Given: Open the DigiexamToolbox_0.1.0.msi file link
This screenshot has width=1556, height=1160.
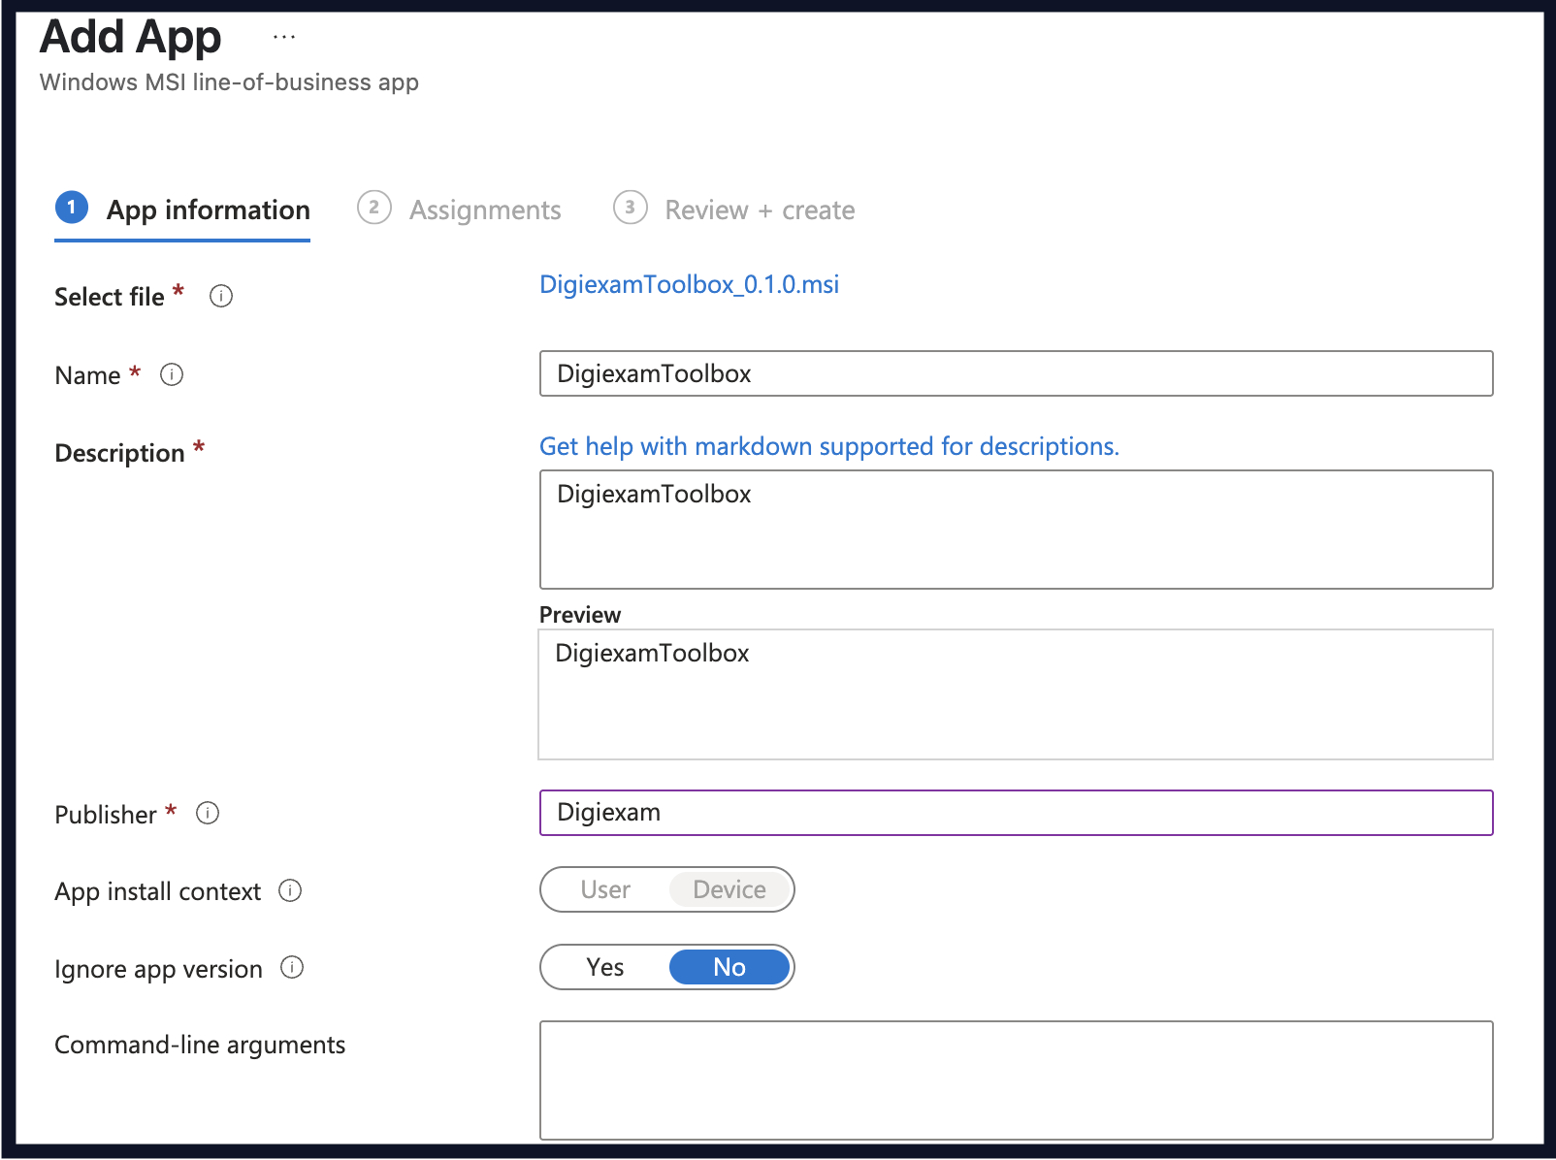Looking at the screenshot, I should click(x=690, y=284).
